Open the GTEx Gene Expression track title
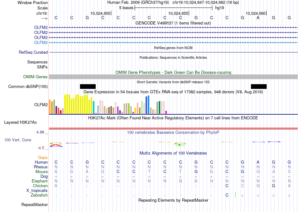Screen dimensions: 298x212 173,92
